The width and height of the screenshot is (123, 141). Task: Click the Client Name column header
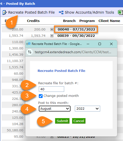point(109,21)
